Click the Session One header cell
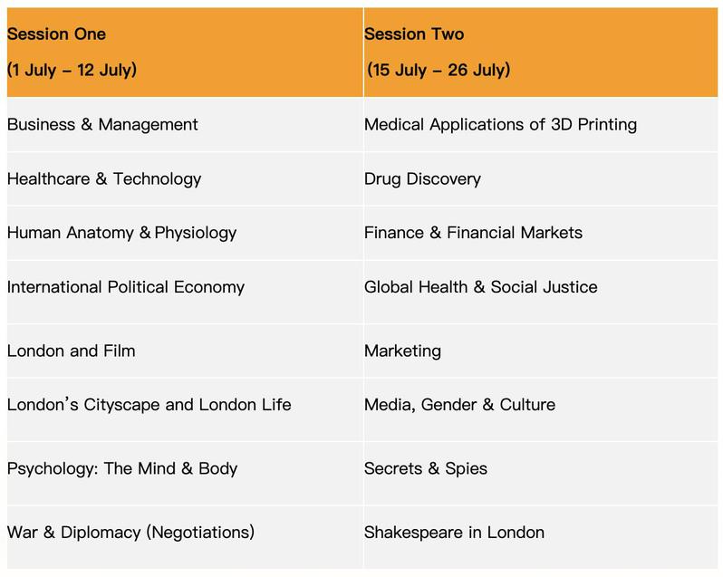Viewport: 723px width, 577px height. point(56,34)
